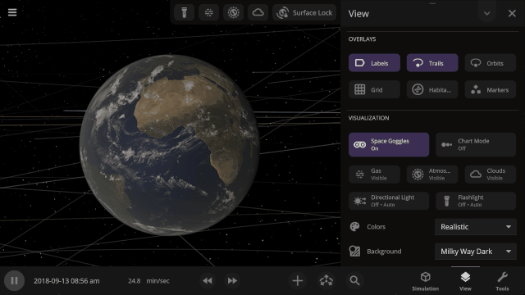The image size is (525, 295).
Task: Toggle the gas icon in top toolbar
Action: (208, 13)
